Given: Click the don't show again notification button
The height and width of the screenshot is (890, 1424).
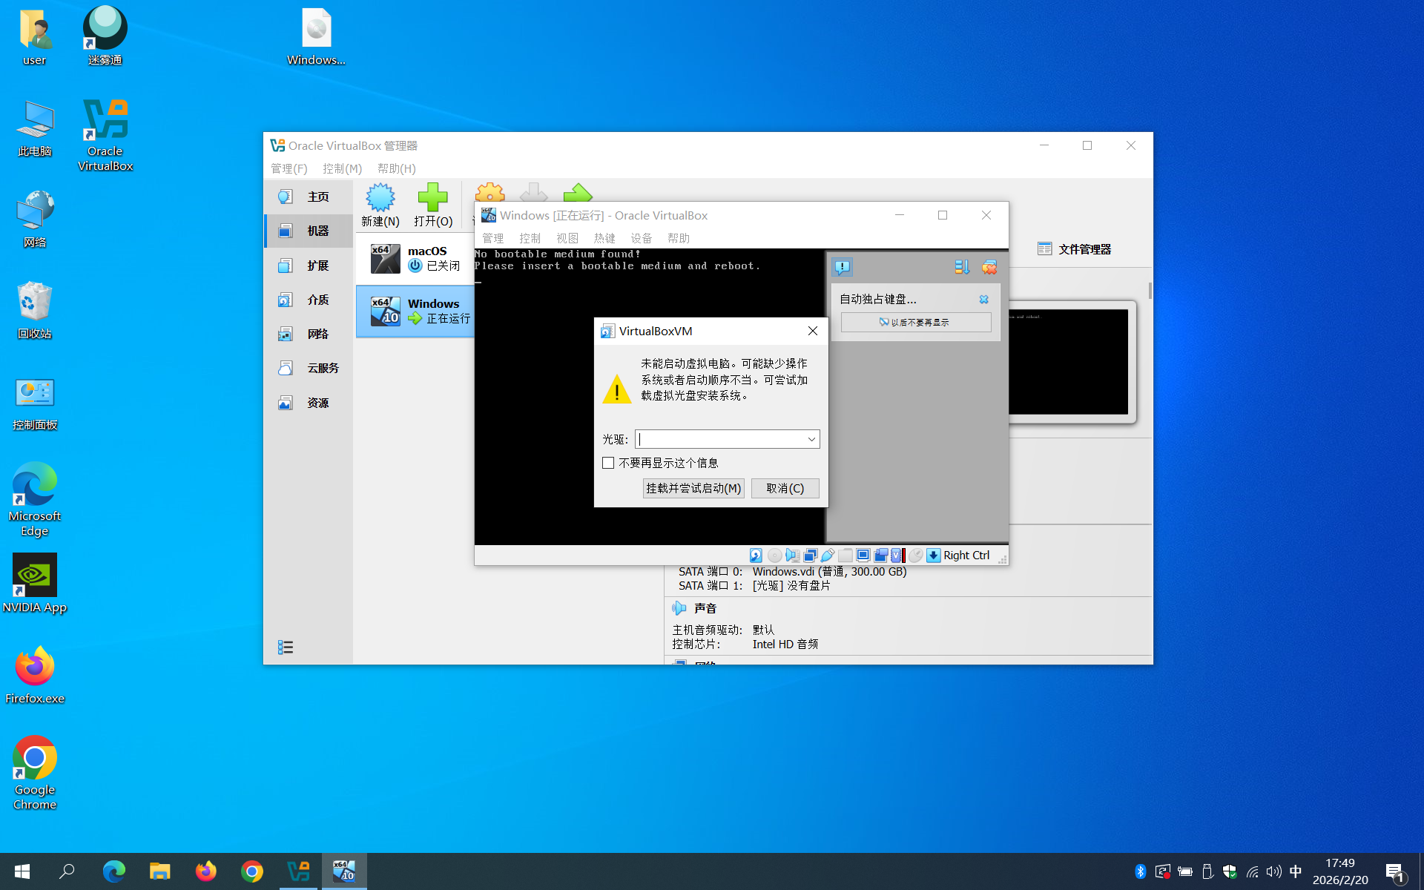Looking at the screenshot, I should coord(915,322).
